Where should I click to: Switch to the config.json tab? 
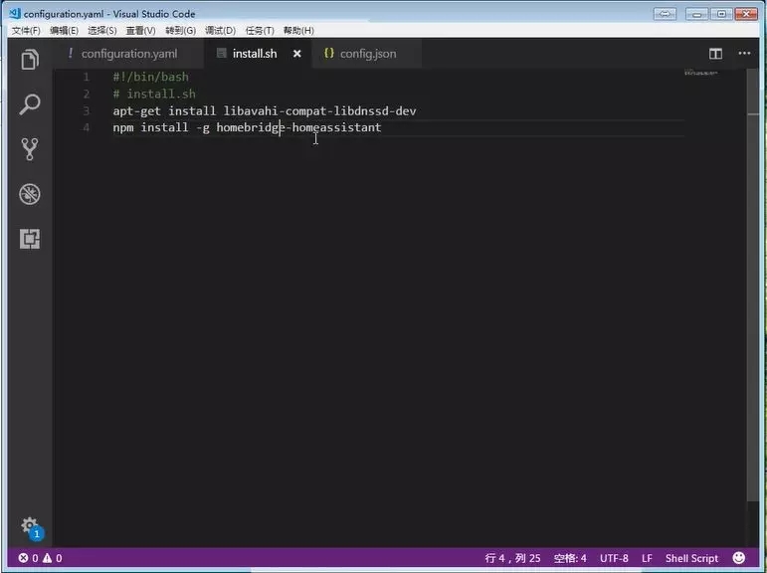[x=368, y=54]
